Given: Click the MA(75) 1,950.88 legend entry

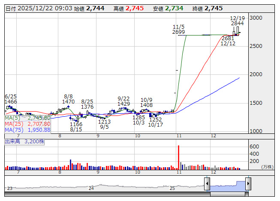Looking at the screenshot, I should (27, 130).
